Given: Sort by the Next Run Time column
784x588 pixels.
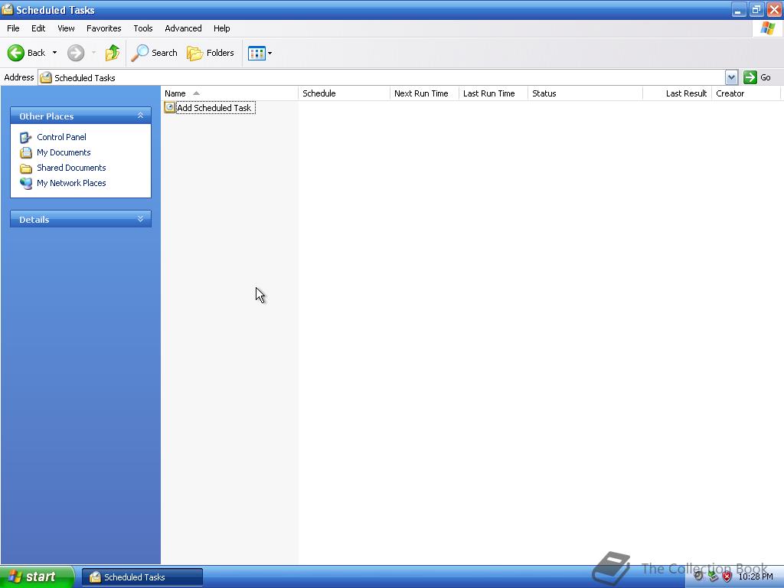Looking at the screenshot, I should 424,93.
